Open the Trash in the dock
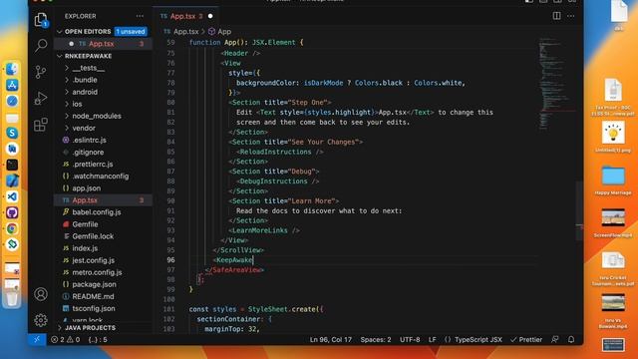The height and width of the screenshot is (359, 638). [x=12, y=298]
